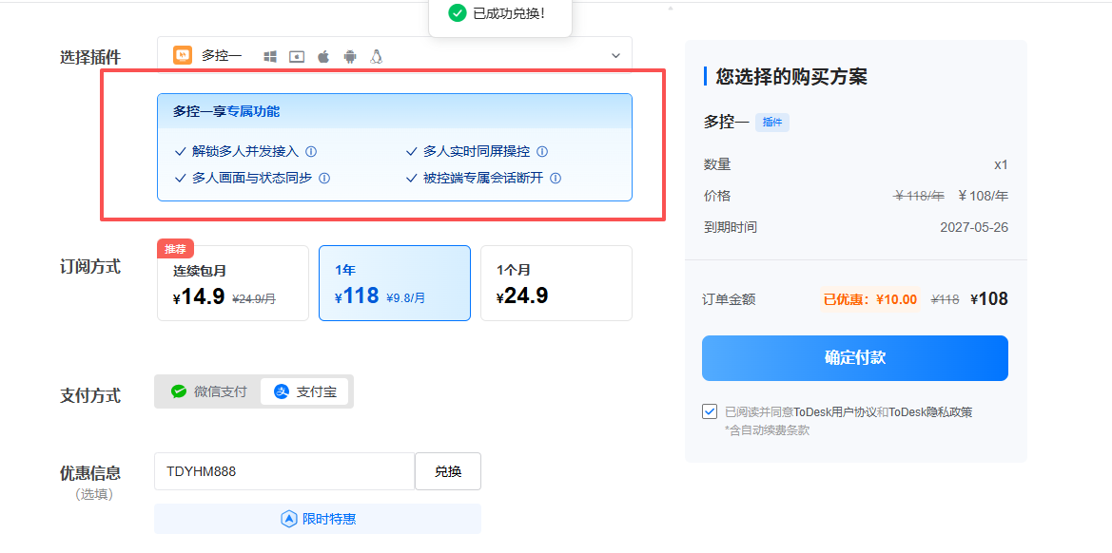Open the ToDesk用户协议 link
This screenshot has height=553, width=1112.
[x=835, y=412]
